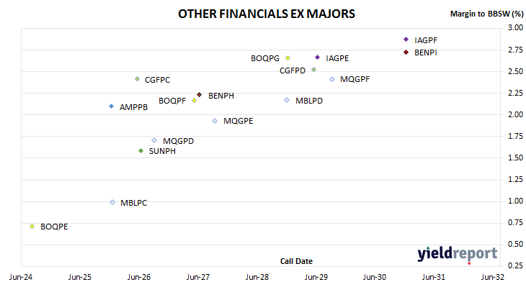Select the Call Date axis label
This screenshot has height=287, width=526.
(x=296, y=261)
